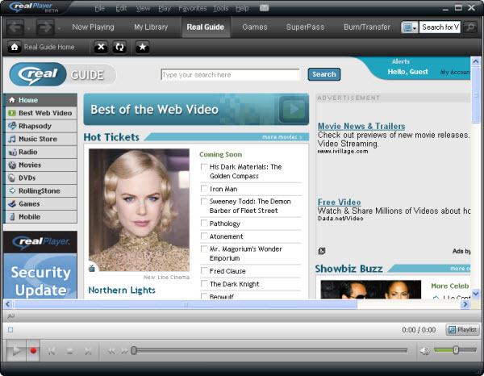484x376 pixels.
Task: Adjust the volume slider handle
Action: tap(456, 349)
